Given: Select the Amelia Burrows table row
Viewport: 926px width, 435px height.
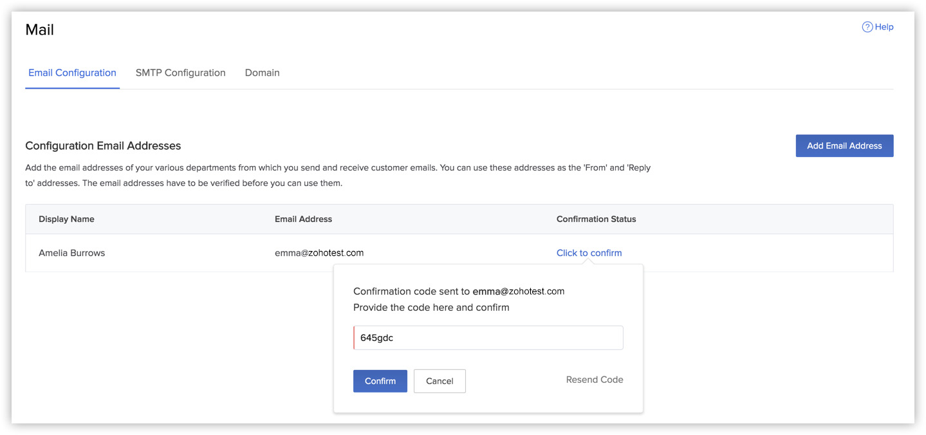Looking at the screenshot, I should pyautogui.click(x=193, y=252).
